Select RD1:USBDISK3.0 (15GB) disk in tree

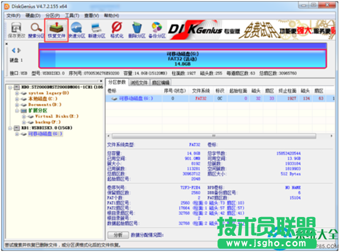point(46,128)
